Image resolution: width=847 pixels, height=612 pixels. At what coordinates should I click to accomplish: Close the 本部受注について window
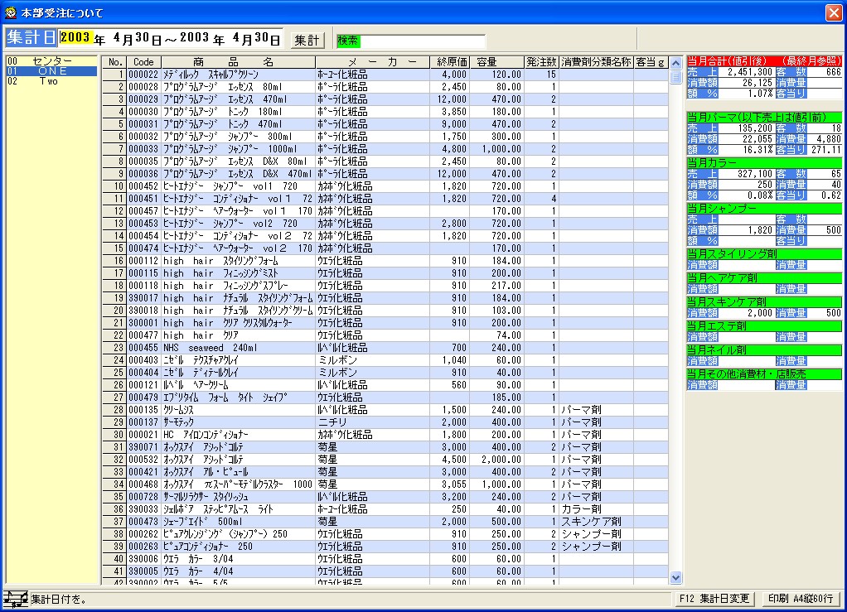(x=834, y=12)
